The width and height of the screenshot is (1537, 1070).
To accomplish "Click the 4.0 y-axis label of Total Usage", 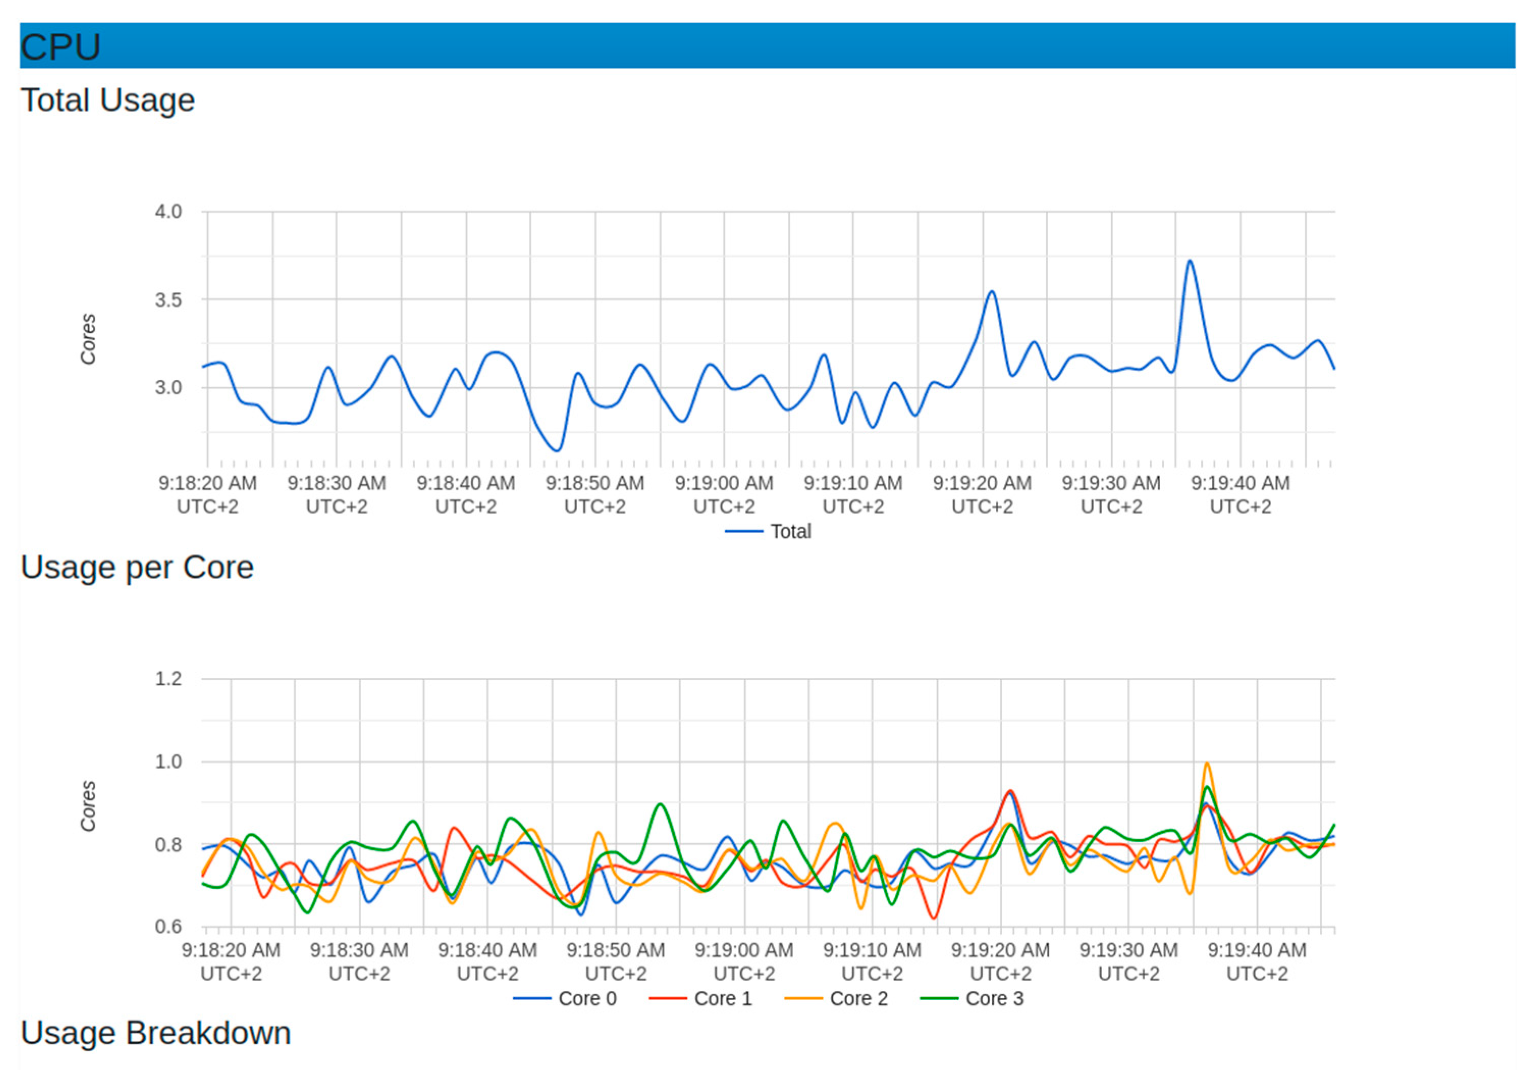I will (x=168, y=211).
